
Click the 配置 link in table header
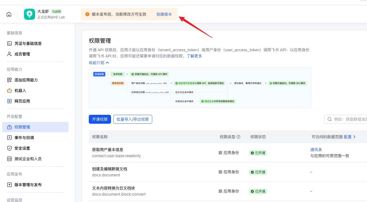tap(348, 137)
